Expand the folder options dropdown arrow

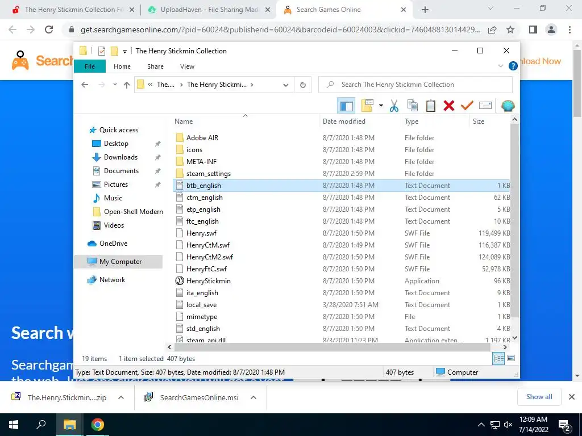(x=381, y=106)
